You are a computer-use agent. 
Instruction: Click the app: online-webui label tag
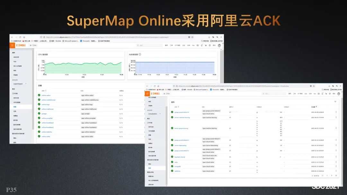point(87,95)
